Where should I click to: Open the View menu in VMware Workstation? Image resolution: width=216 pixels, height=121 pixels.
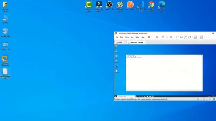[x=127, y=37]
